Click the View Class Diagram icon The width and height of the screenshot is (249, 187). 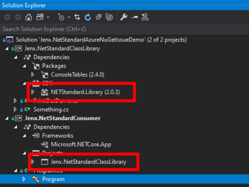tap(145, 17)
